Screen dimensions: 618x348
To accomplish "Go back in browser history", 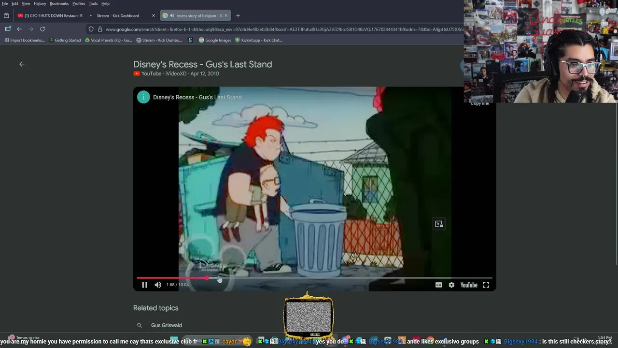I will coord(19,29).
